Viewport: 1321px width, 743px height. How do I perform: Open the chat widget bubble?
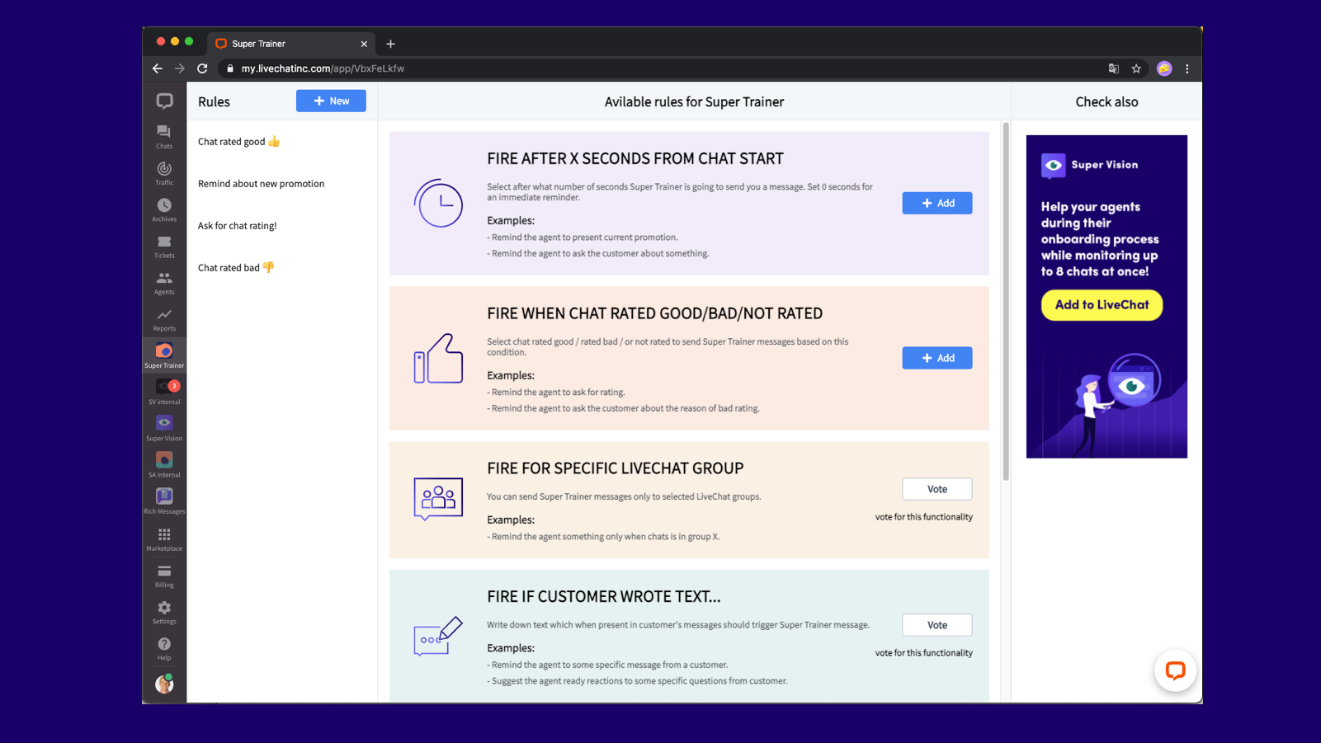point(1175,670)
